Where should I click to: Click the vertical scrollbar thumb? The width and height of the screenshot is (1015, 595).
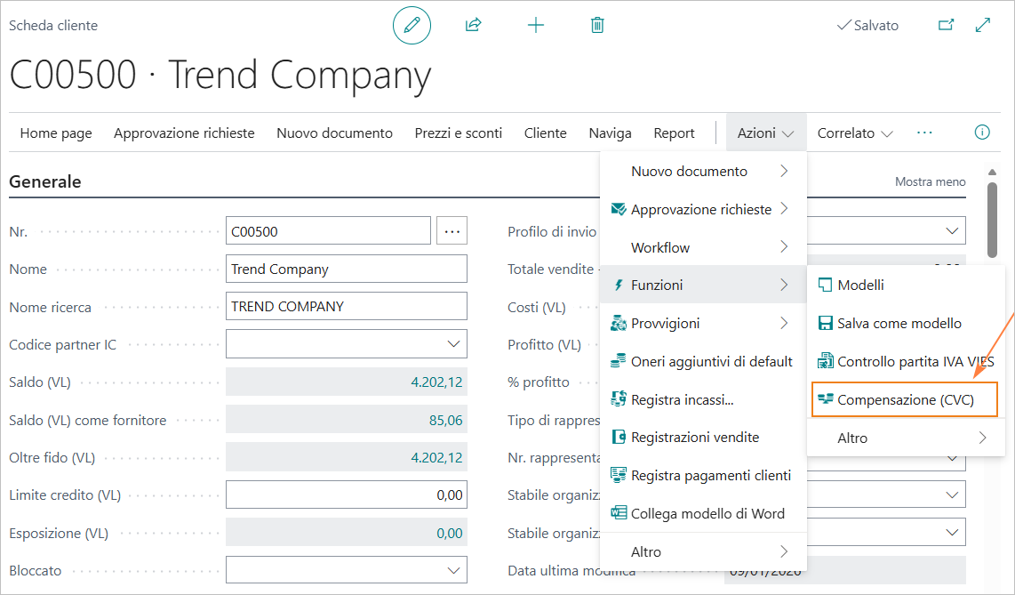pyautogui.click(x=993, y=219)
